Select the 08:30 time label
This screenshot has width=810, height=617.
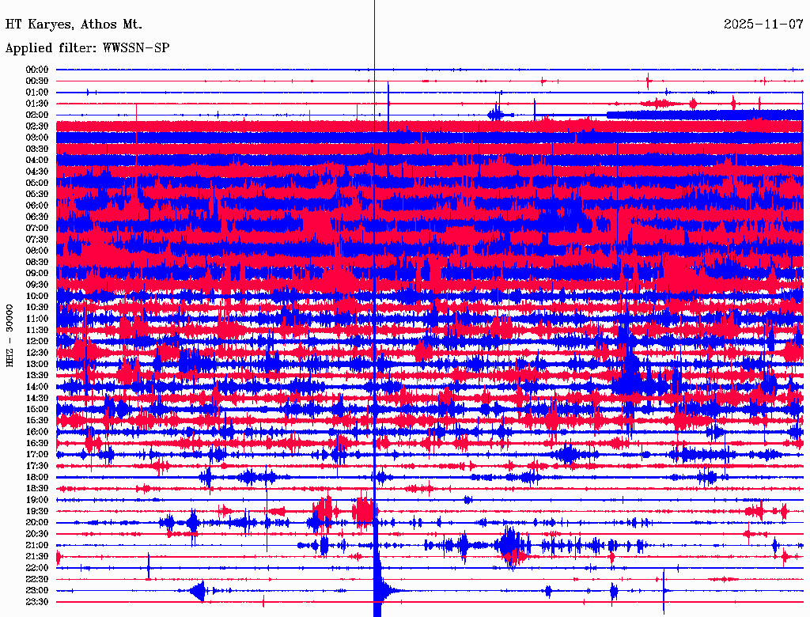(x=37, y=262)
